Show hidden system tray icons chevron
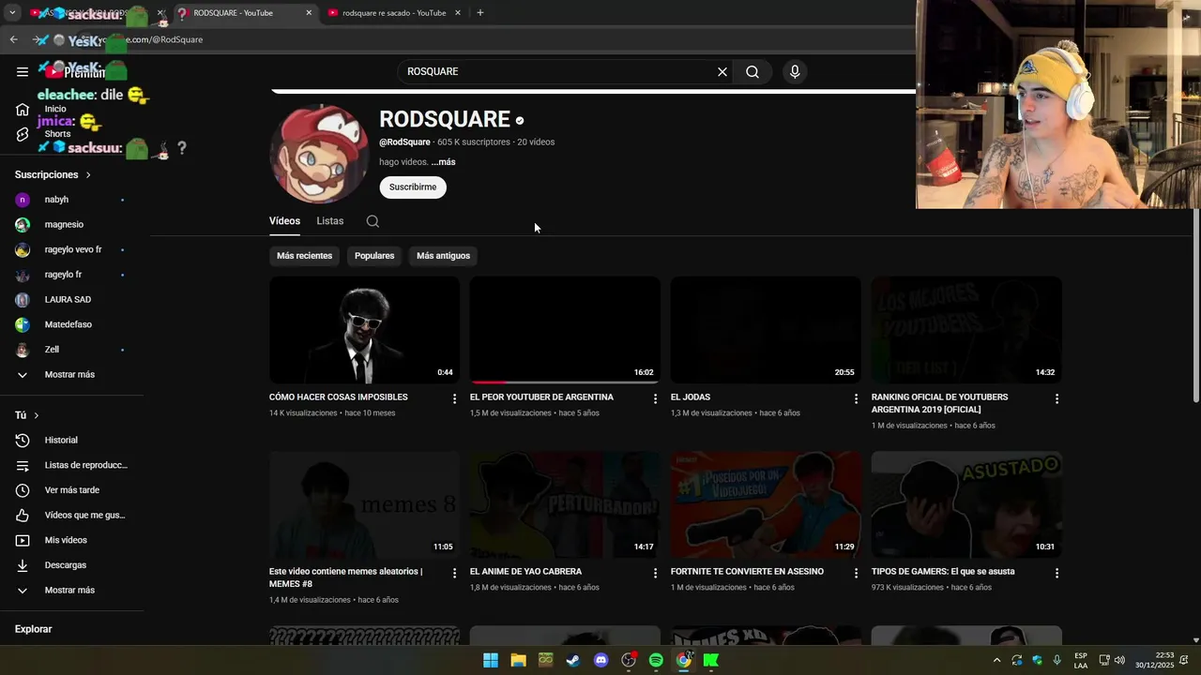 tap(995, 660)
